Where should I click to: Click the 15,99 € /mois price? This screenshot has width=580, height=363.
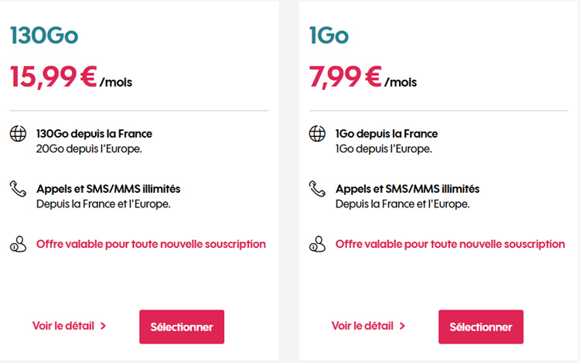[x=71, y=77]
